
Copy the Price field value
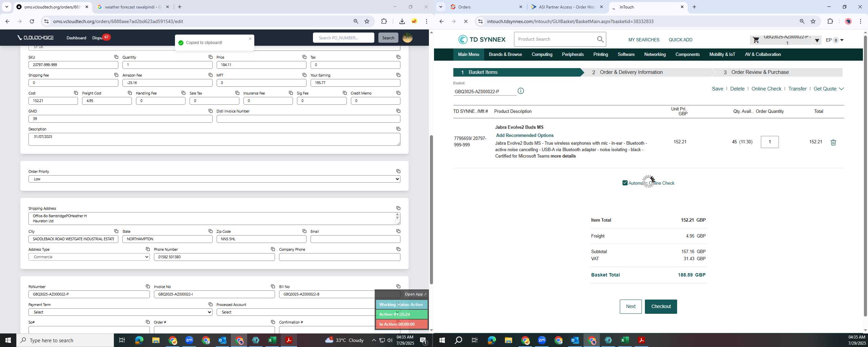[x=304, y=57]
